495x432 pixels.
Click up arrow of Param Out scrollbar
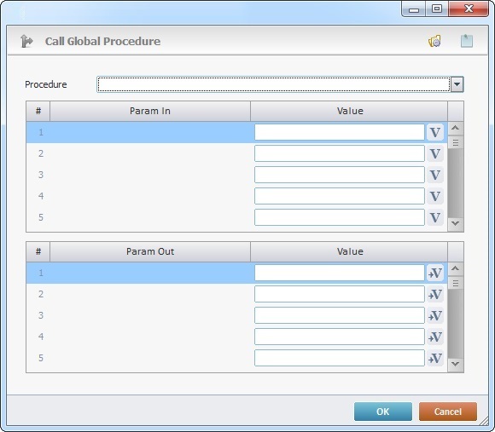click(x=455, y=268)
